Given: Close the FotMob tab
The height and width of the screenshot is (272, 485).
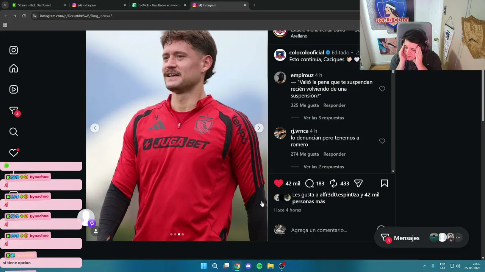Looking at the screenshot, I should click(x=185, y=5).
